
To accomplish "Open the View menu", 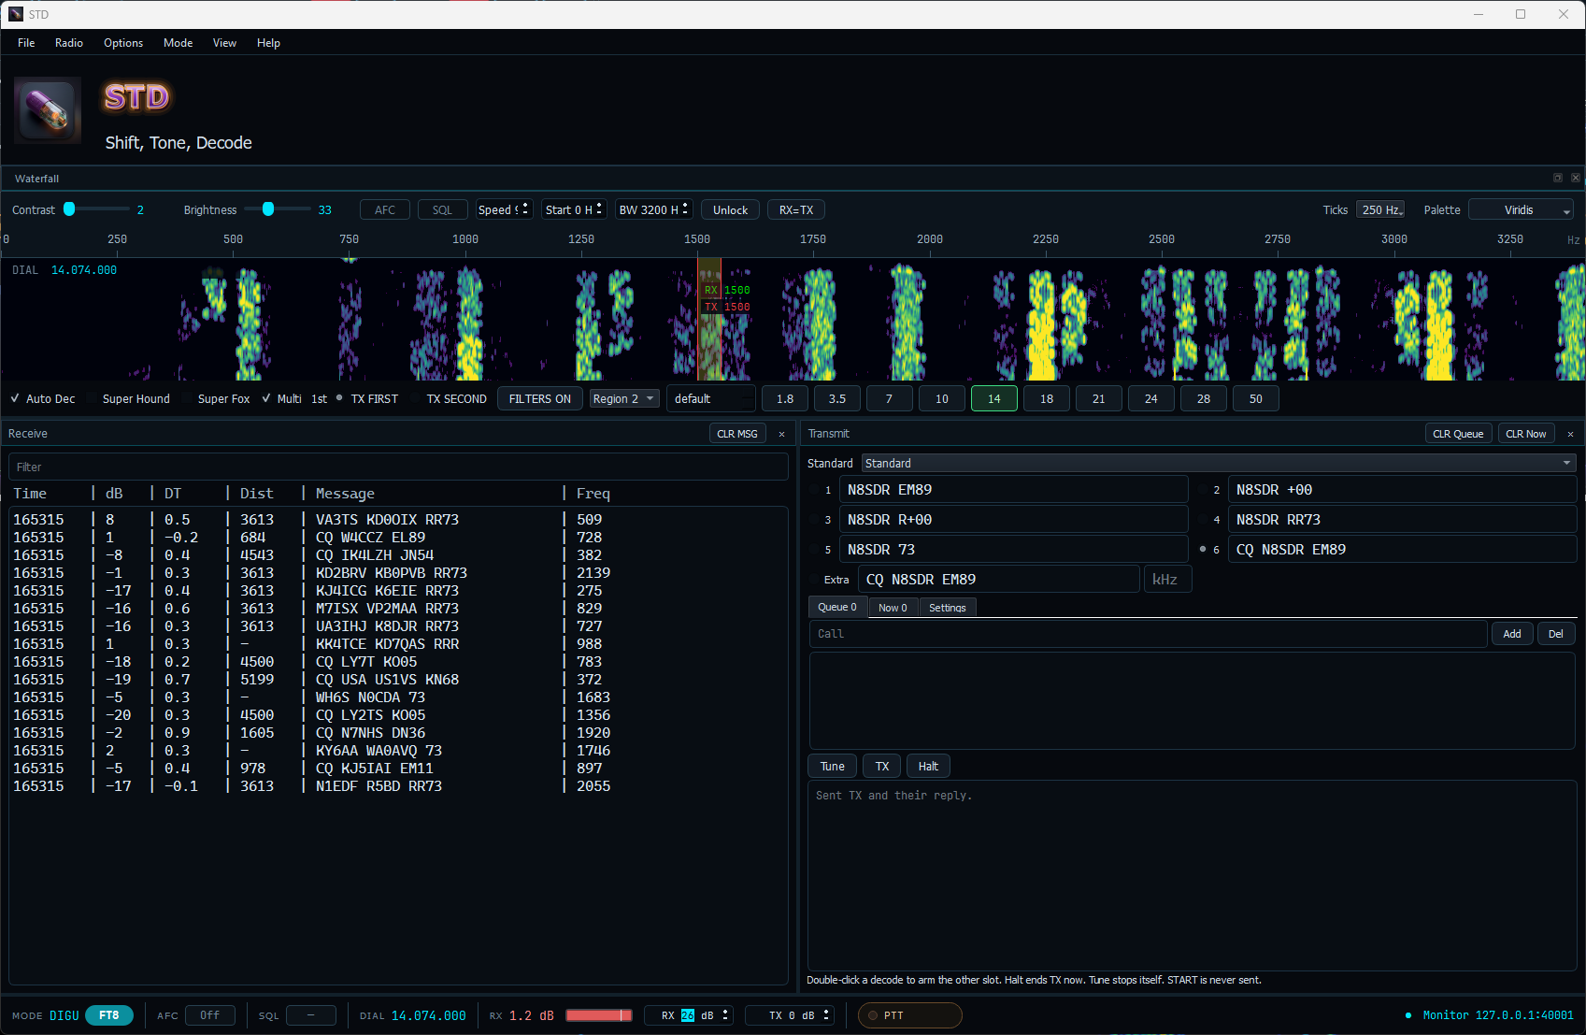I will click(x=224, y=43).
